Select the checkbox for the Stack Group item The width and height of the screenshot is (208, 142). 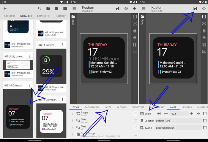pos(135,134)
